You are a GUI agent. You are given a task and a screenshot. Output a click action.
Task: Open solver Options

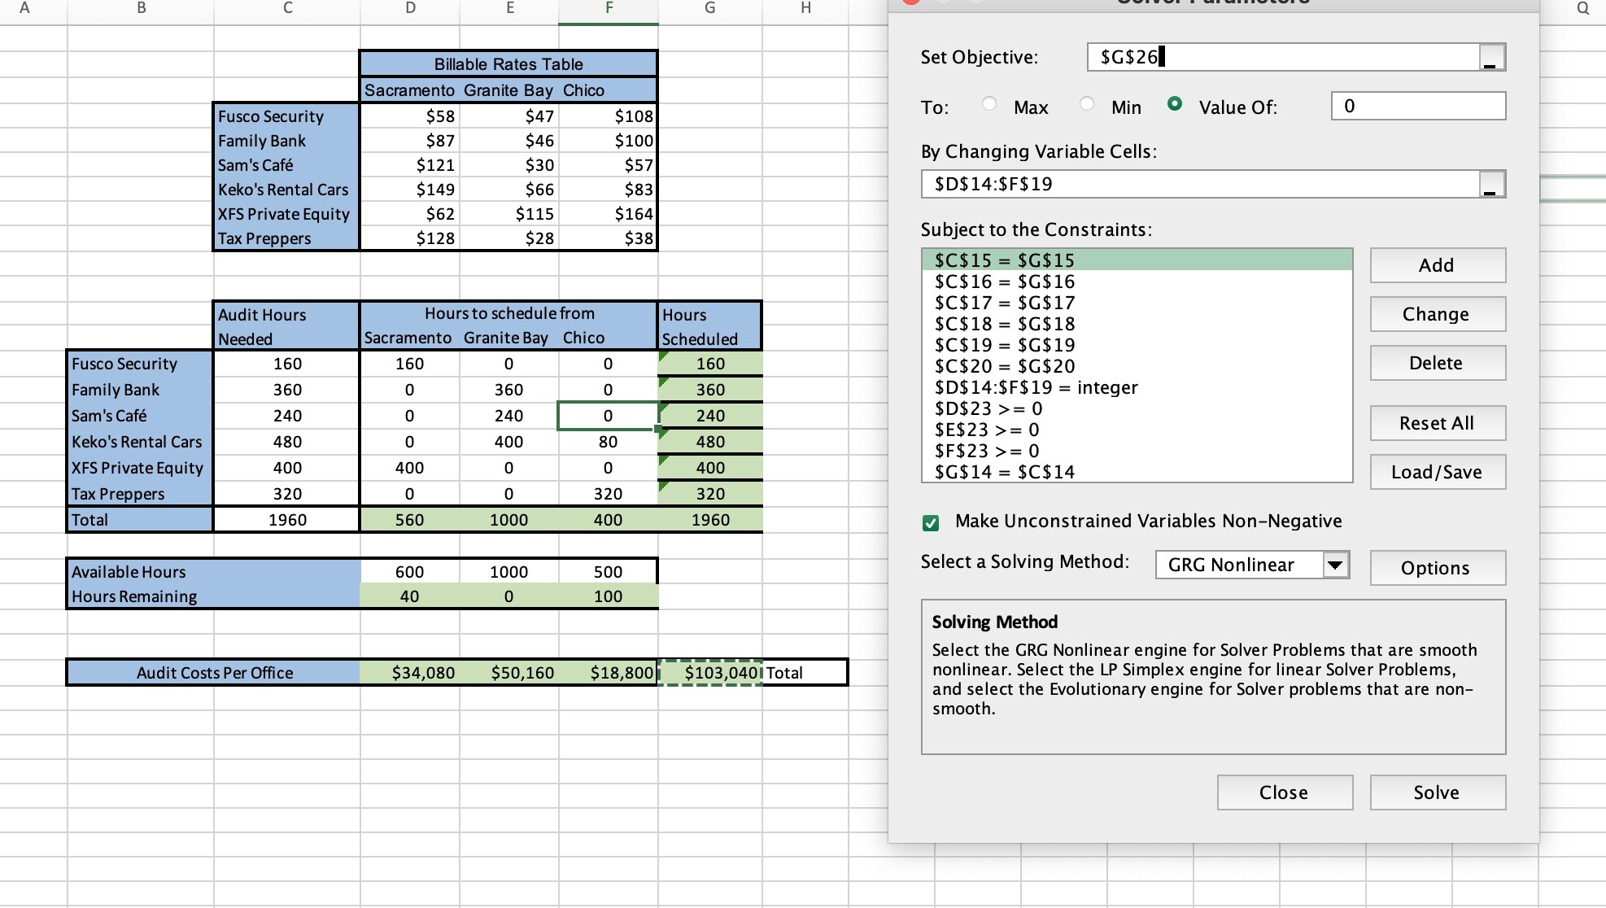coord(1437,568)
